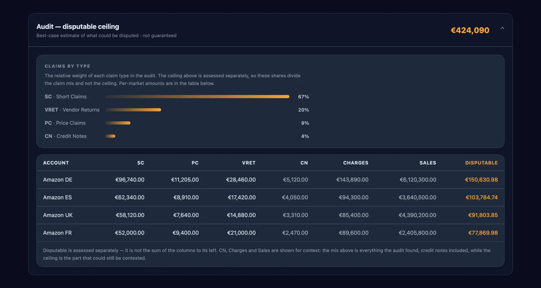Sort by the DISPUTABLE column header
541x288 pixels.
coord(481,163)
